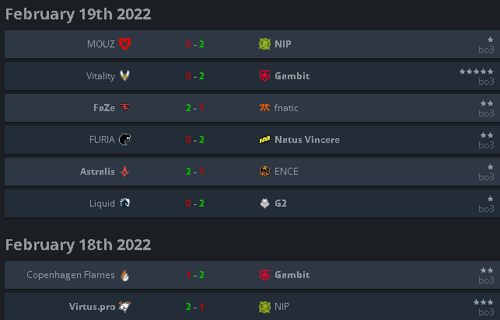Open the Virtus.pro 2-1 NIP score
Viewport: 500px width, 320px height.
[195, 307]
